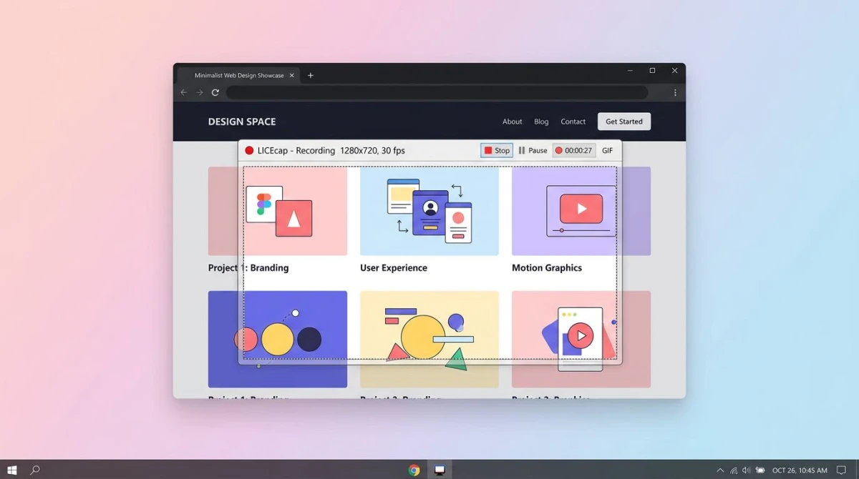Image resolution: width=859 pixels, height=479 pixels.
Task: Go forward in the browser
Action: pos(200,92)
